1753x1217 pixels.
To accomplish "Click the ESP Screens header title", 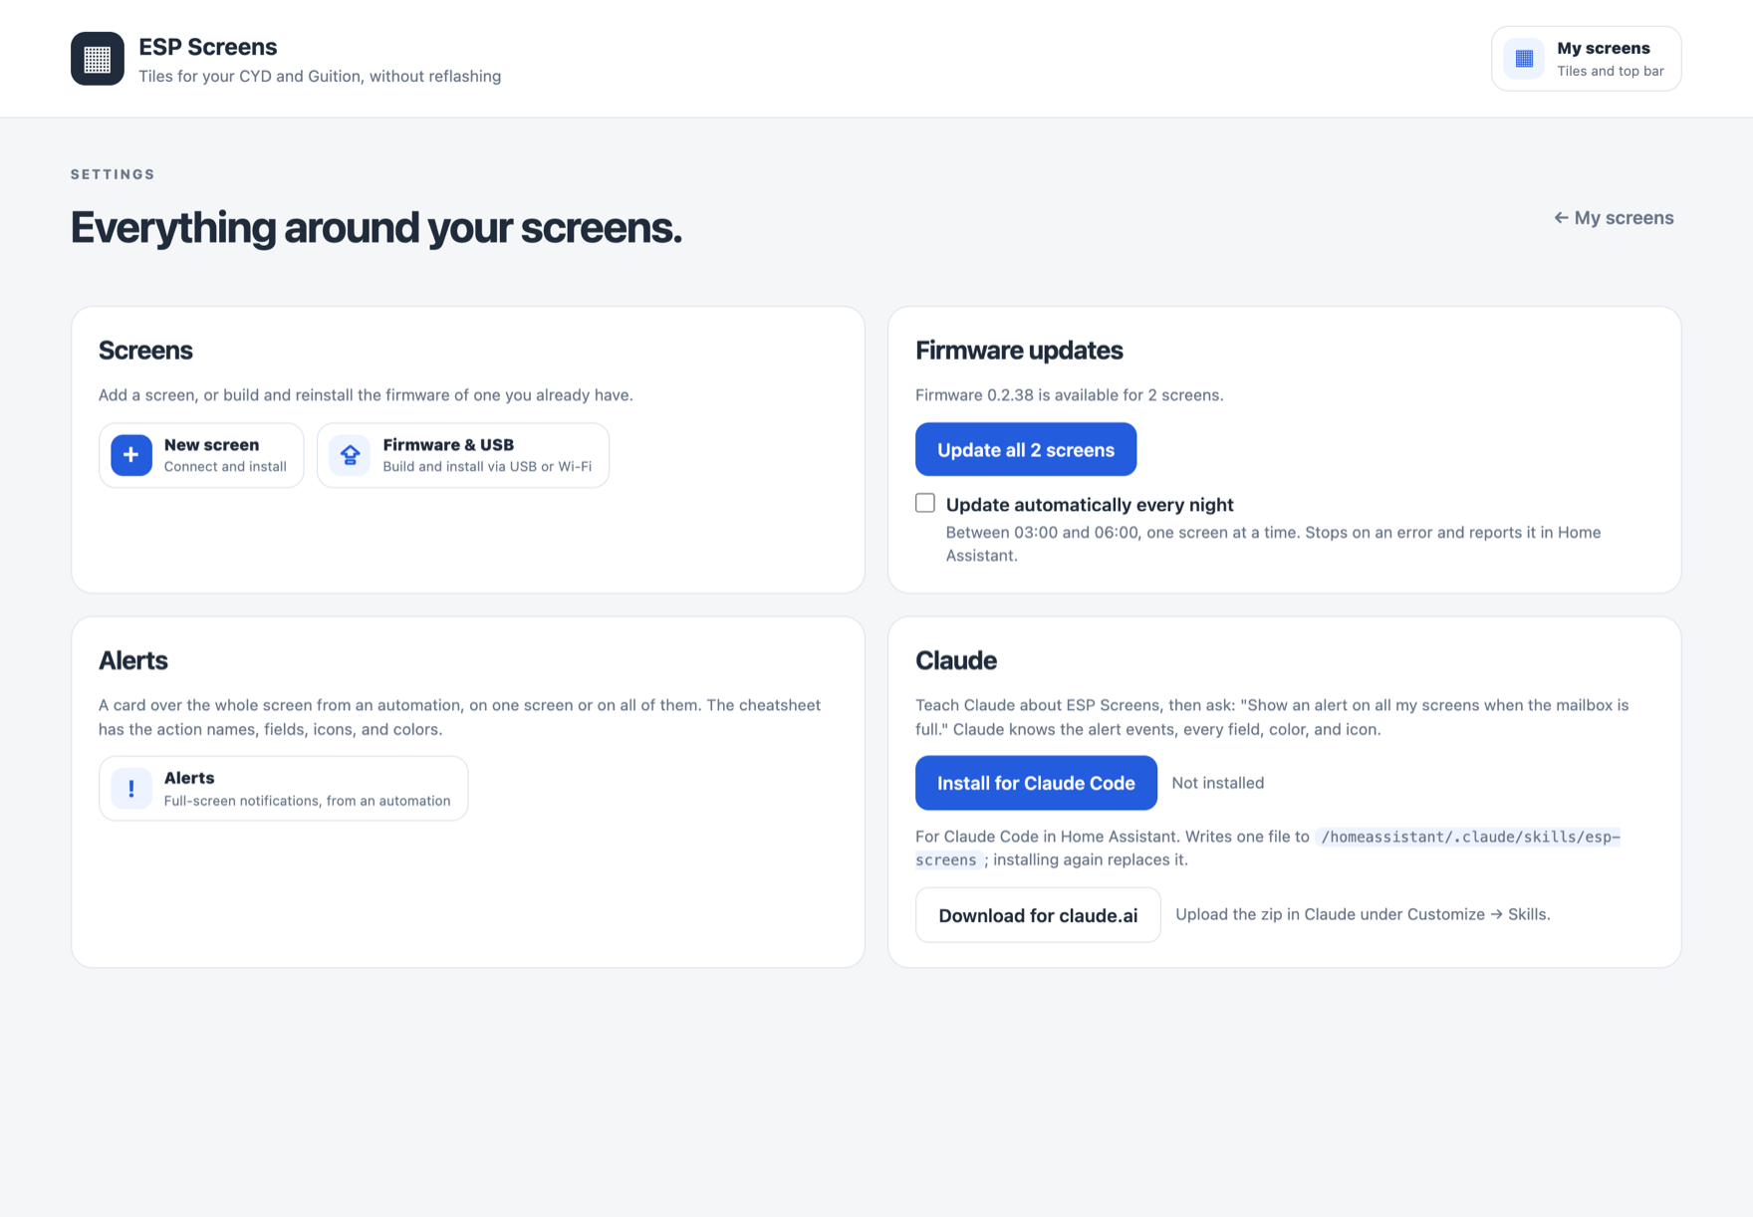I will pyautogui.click(x=208, y=47).
